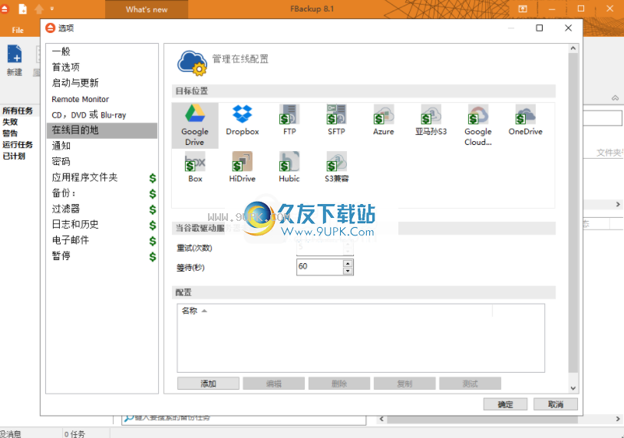This screenshot has height=438, width=624.
Task: Open 通知 options category
Action: [102, 146]
